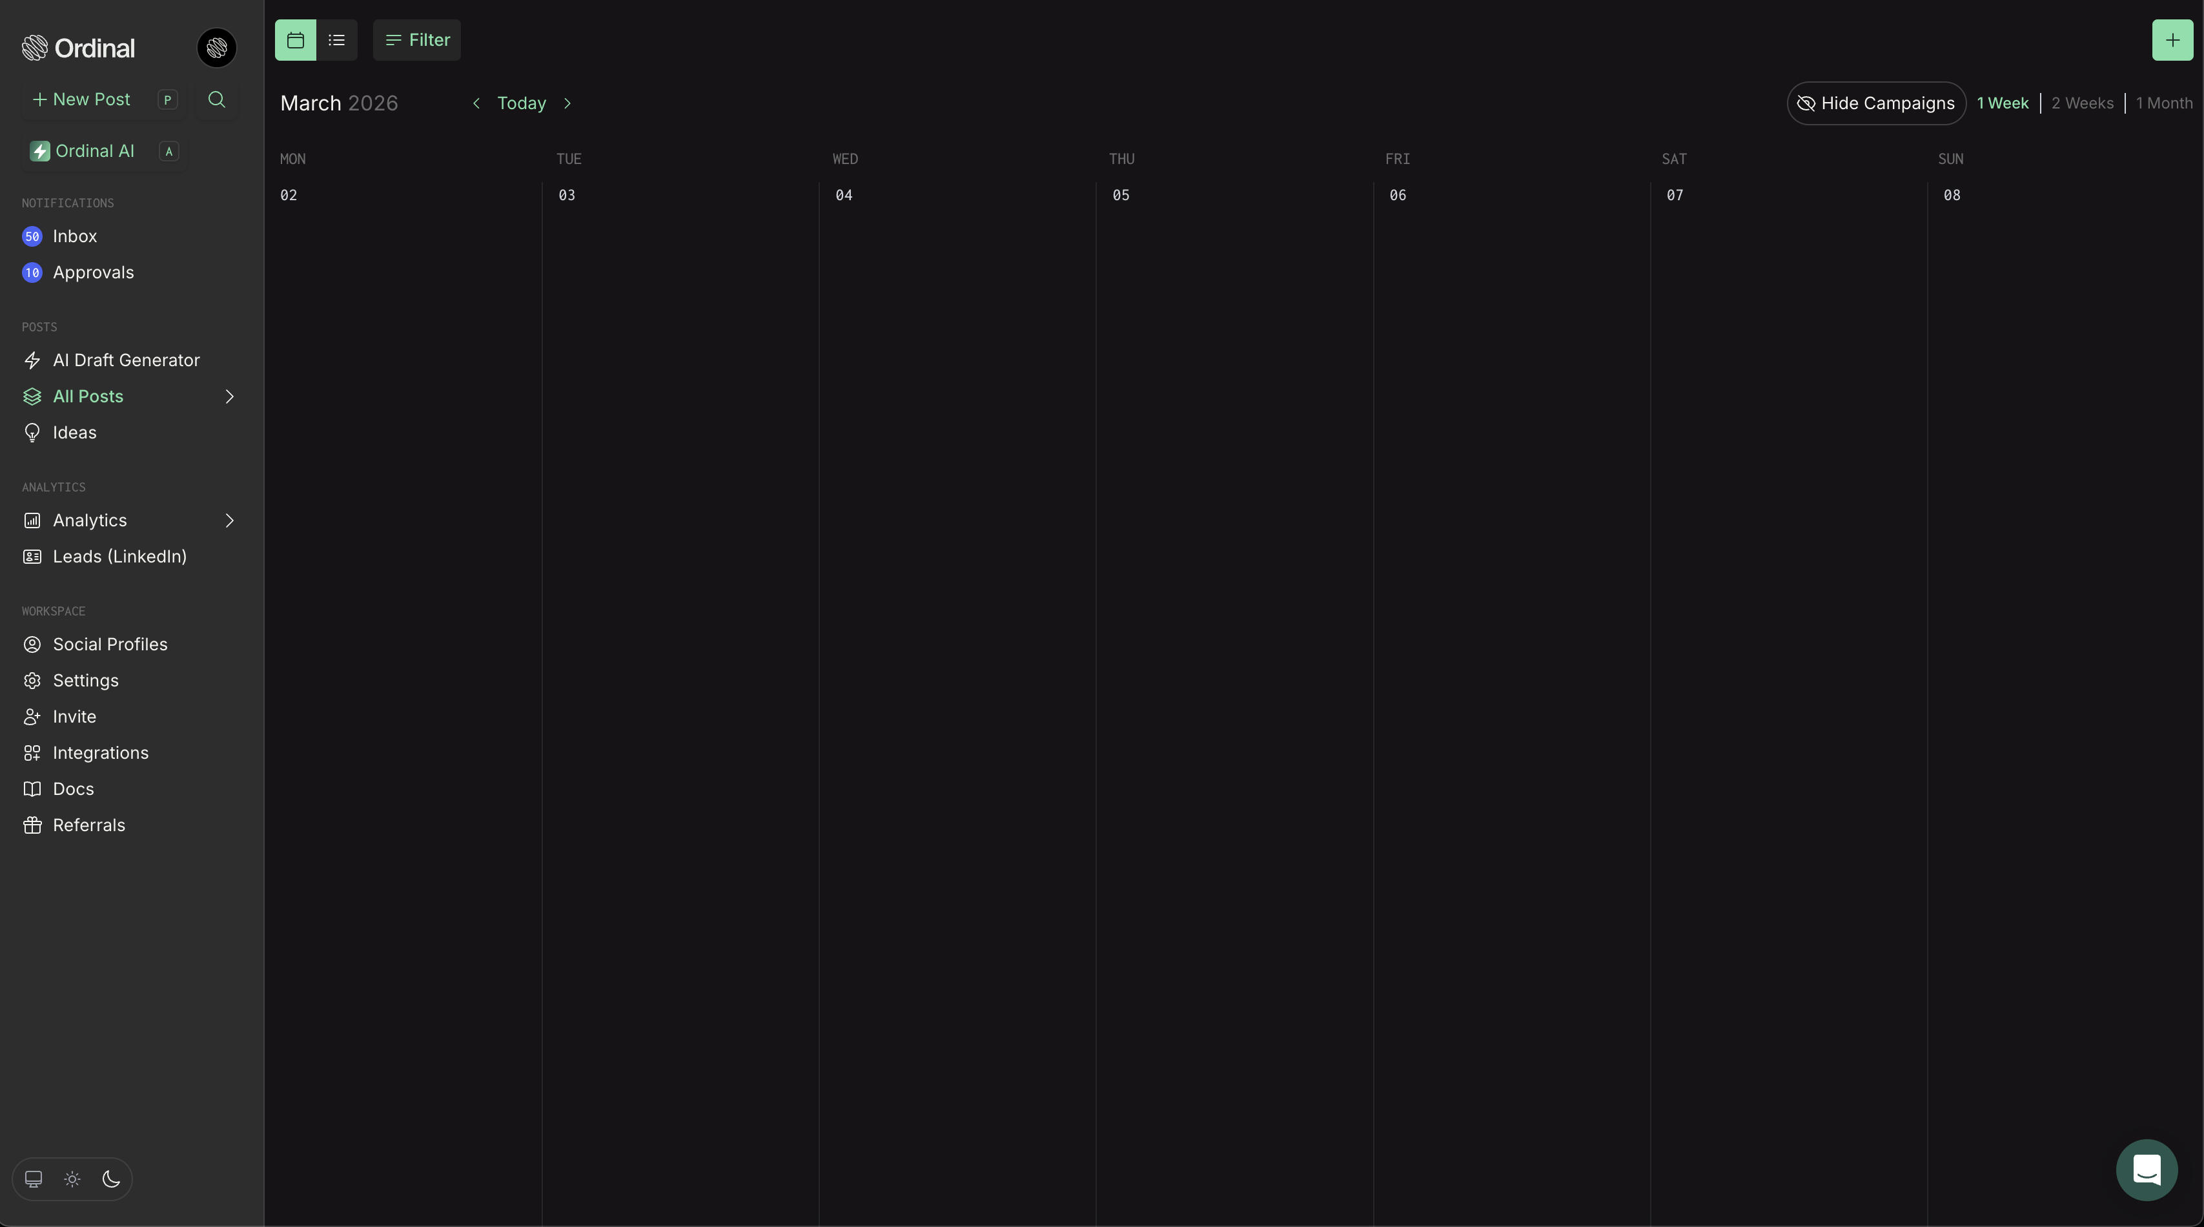The image size is (2204, 1227).
Task: Select All Posts in sidebar
Action: coord(88,396)
